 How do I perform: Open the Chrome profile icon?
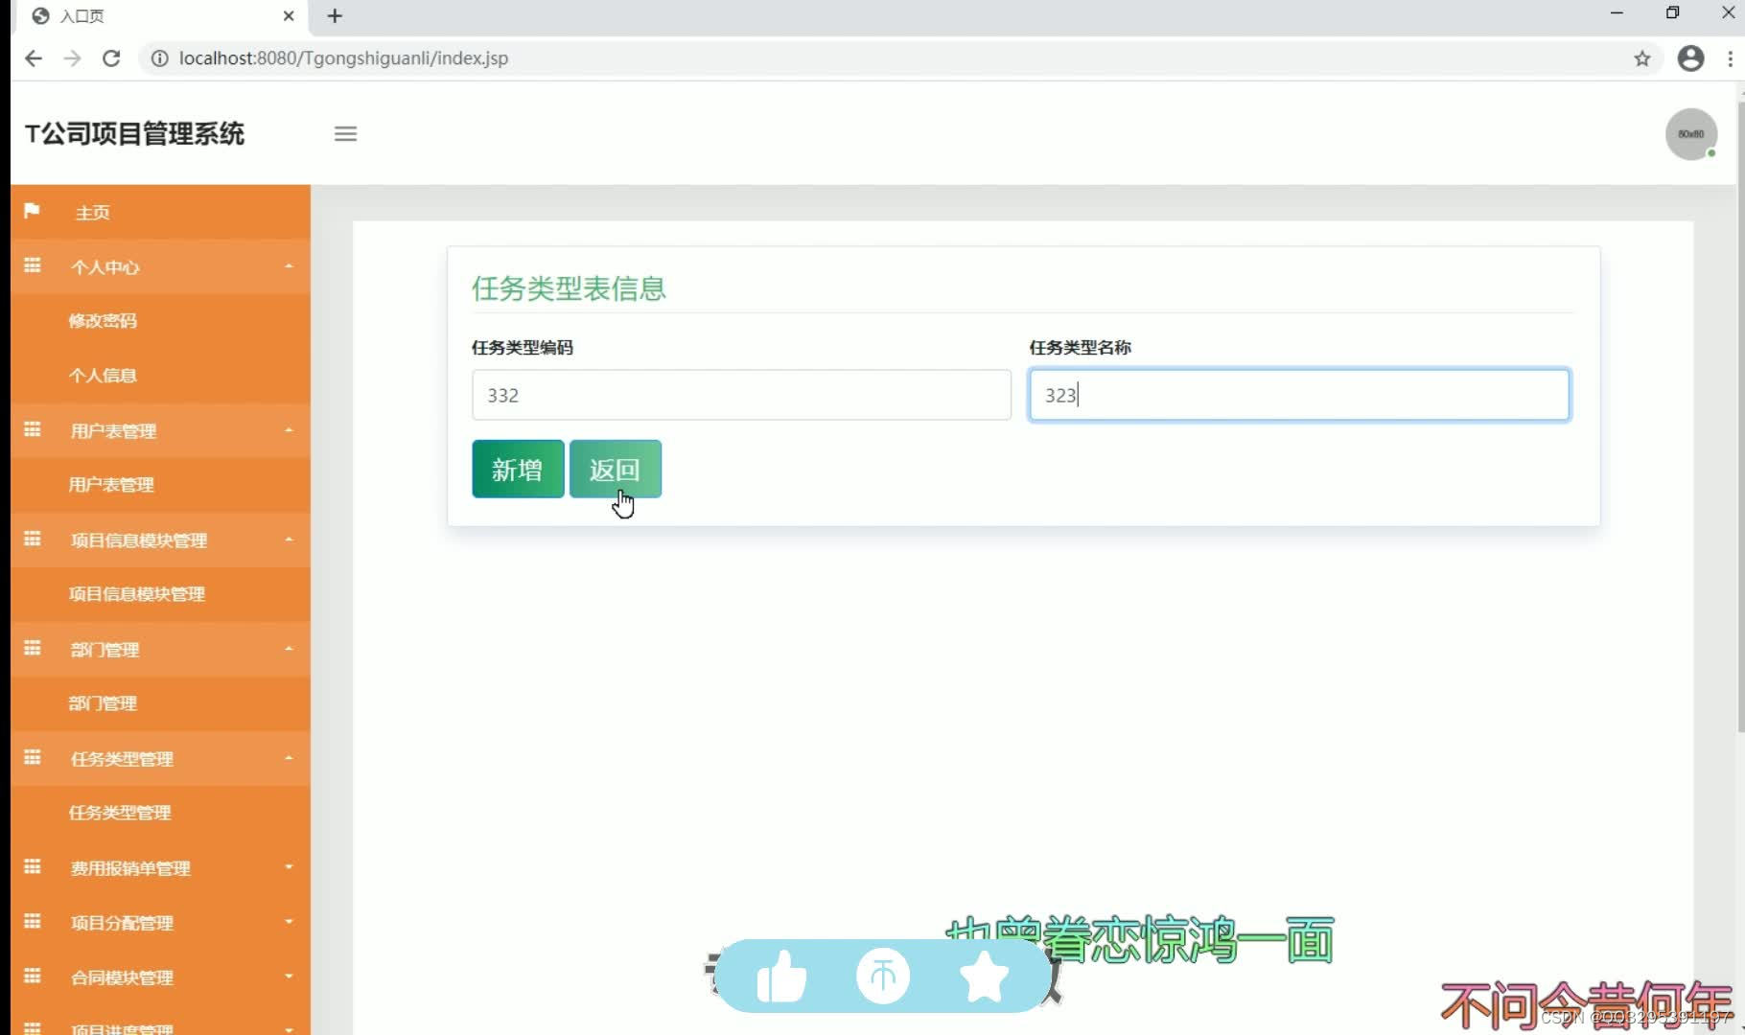coord(1690,58)
